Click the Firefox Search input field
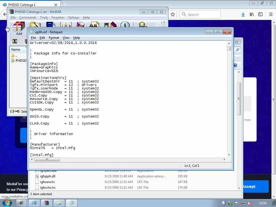The width and height of the screenshot is (276, 207). click(x=200, y=15)
